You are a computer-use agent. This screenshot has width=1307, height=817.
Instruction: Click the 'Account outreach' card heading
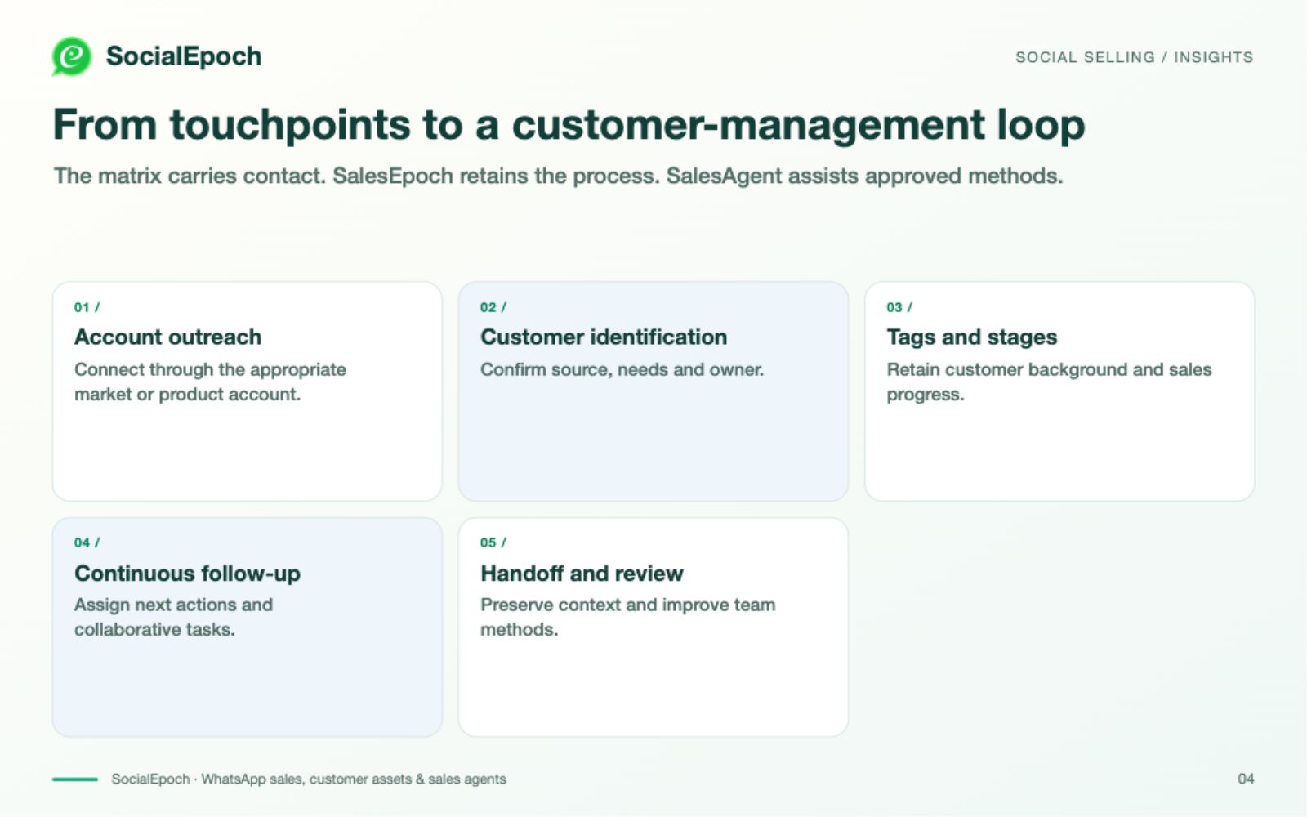tap(168, 337)
